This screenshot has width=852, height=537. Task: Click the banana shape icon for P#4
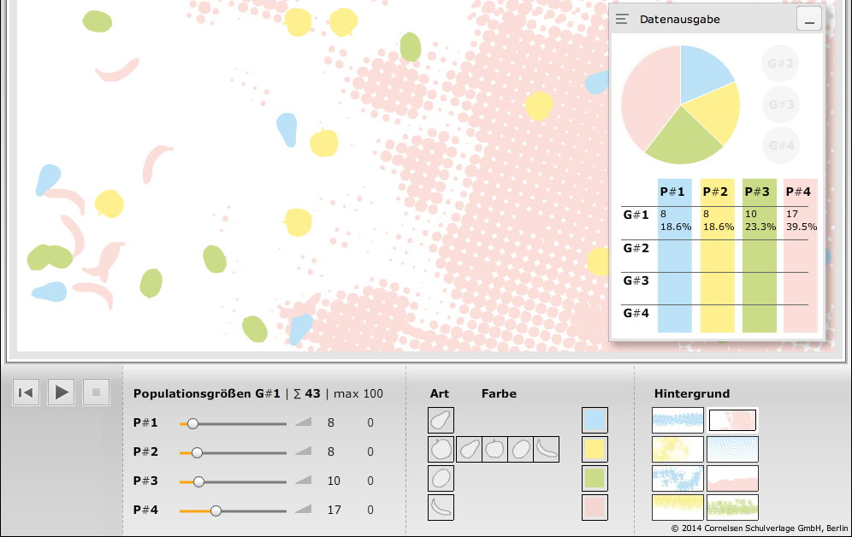point(441,508)
